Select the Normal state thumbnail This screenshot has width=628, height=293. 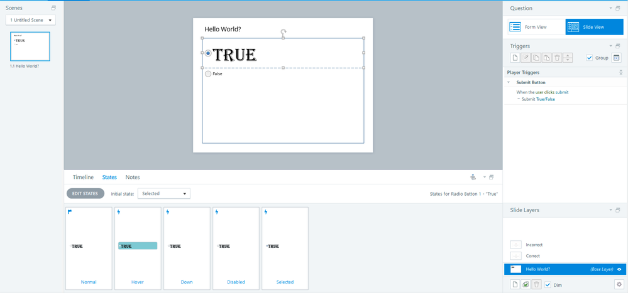(x=89, y=248)
